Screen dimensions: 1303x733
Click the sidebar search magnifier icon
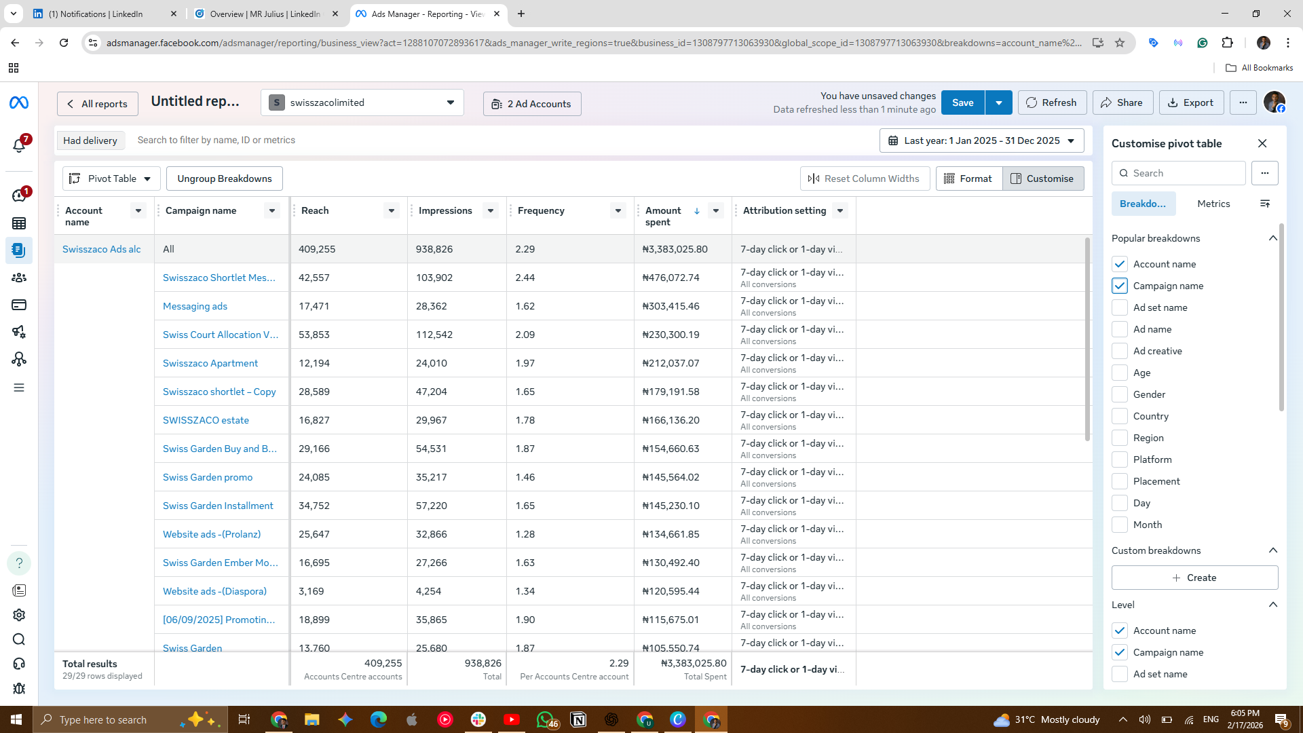(x=19, y=639)
